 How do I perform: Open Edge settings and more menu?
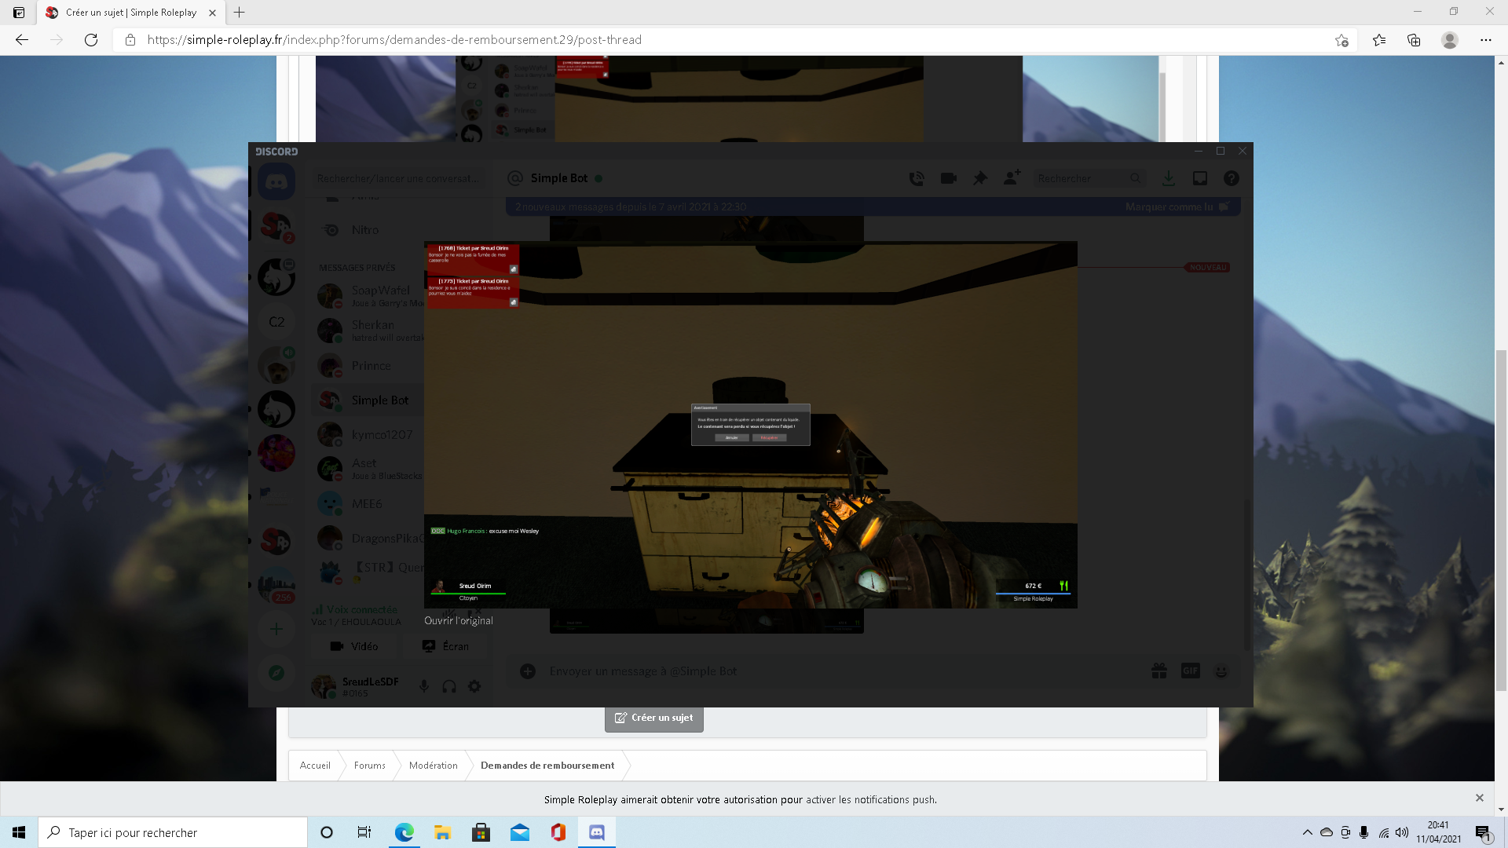pyautogui.click(x=1486, y=40)
